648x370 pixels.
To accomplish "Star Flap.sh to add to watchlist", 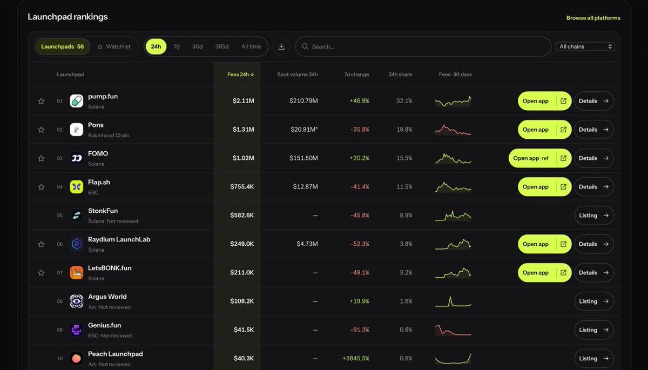I will click(x=41, y=187).
